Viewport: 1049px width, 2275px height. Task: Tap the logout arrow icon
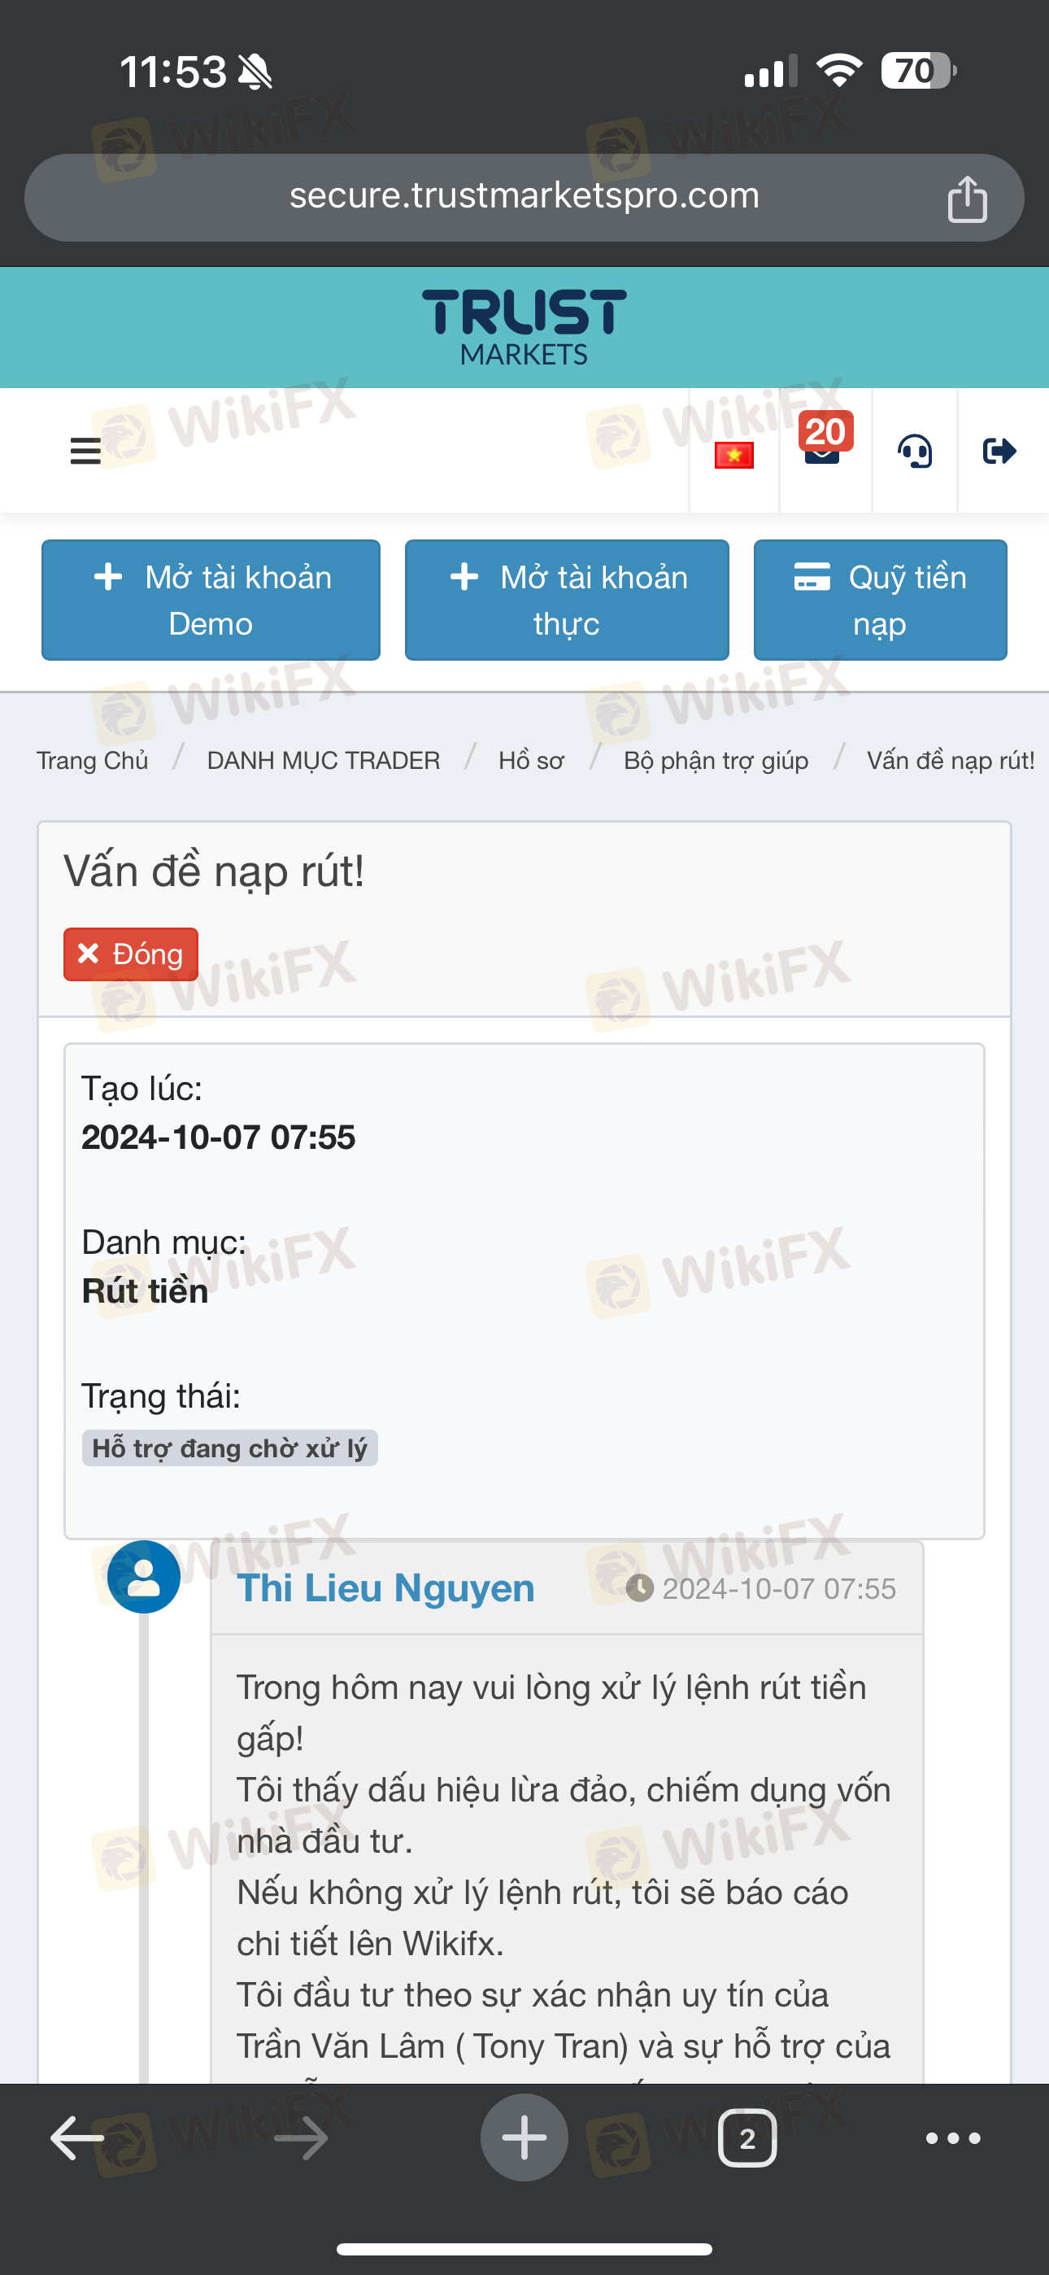(999, 452)
